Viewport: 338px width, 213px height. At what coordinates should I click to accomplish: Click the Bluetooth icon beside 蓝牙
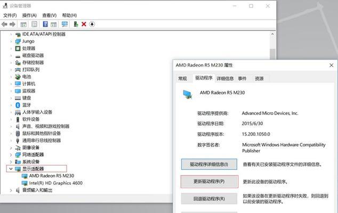click(x=18, y=105)
